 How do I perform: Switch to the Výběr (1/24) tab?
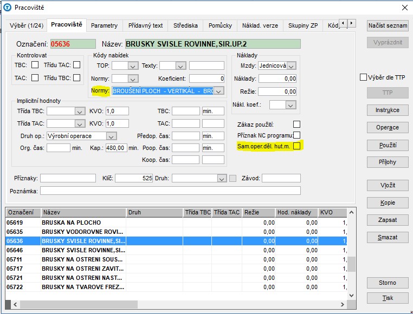(x=27, y=25)
